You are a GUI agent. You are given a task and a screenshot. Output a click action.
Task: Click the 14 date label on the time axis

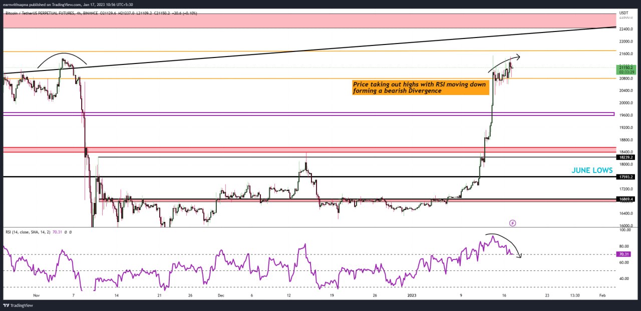tap(116, 295)
